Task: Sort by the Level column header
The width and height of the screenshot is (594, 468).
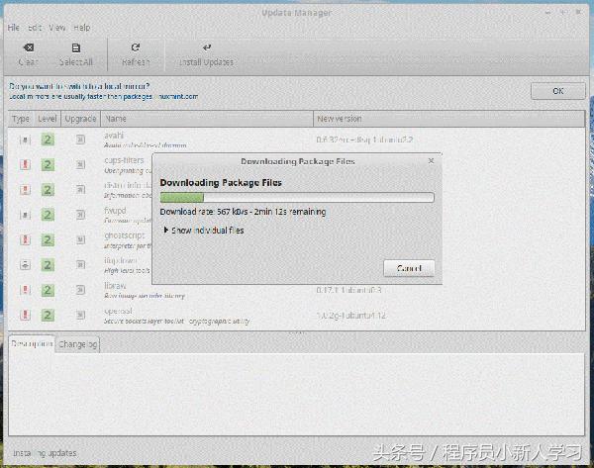Action: (x=48, y=119)
